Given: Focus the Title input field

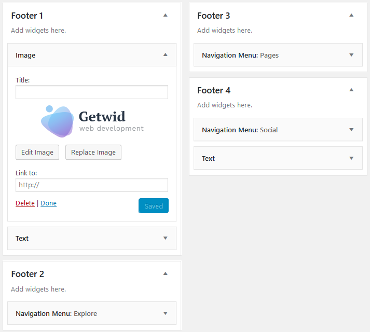Looking at the screenshot, I should click(x=92, y=92).
